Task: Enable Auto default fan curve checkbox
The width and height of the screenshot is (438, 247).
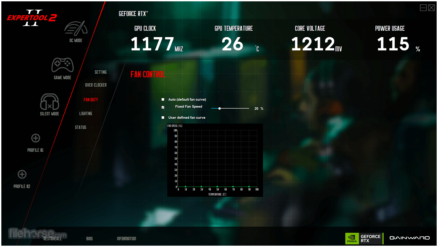Action: (163, 99)
